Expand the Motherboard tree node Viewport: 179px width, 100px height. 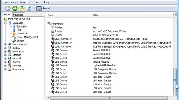pos(6,44)
